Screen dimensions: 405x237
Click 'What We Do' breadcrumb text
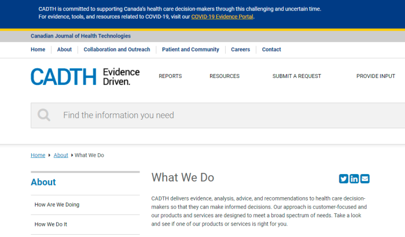(x=89, y=155)
